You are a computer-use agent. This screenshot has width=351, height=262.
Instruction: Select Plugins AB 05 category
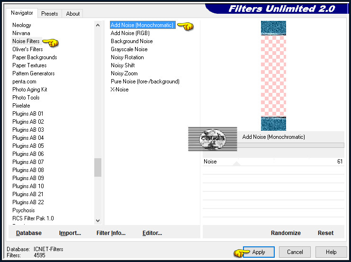(x=28, y=146)
